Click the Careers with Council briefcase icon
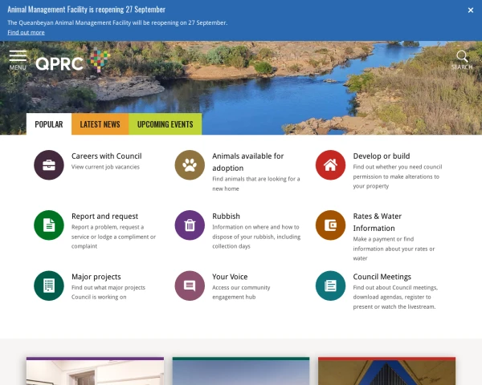Image resolution: width=482 pixels, height=385 pixels. (49, 165)
